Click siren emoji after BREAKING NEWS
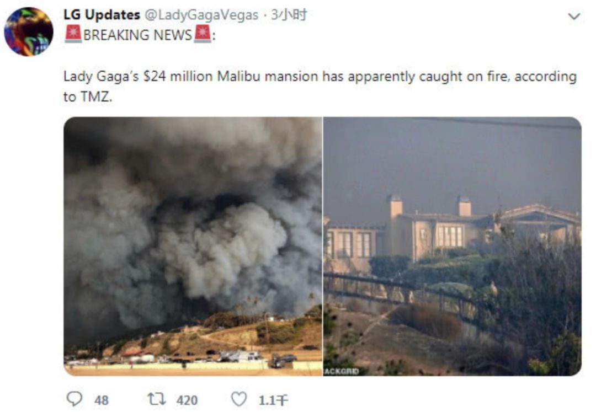Screen dimensions: 596x412 pos(203,34)
